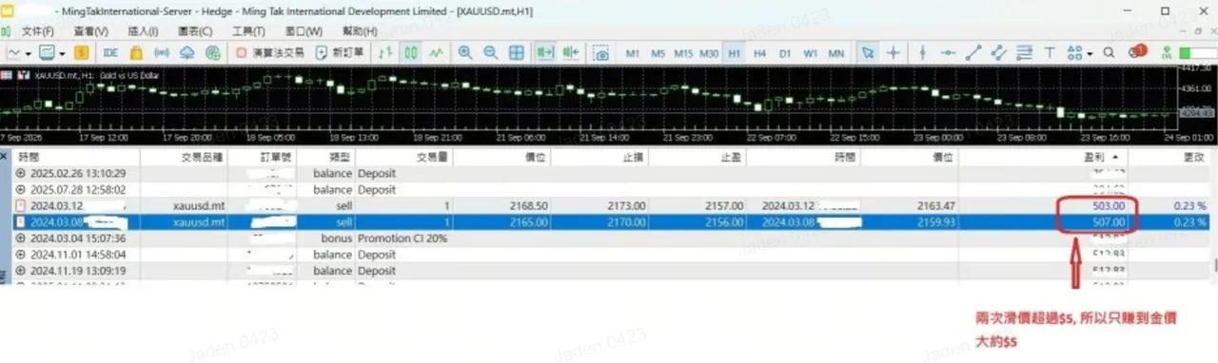Open the market shopping bag icon
Viewport: 1218px width, 363px height.
(137, 53)
